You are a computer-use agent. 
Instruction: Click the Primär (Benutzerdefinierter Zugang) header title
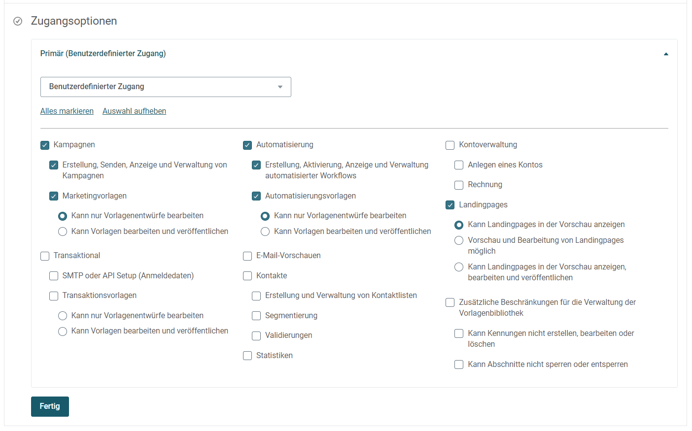[x=103, y=53]
